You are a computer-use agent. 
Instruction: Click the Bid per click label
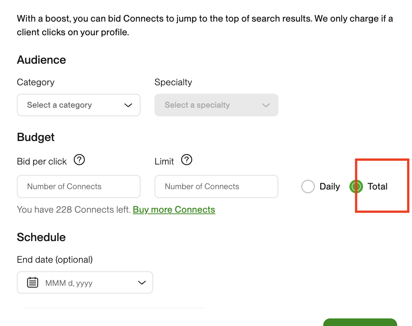click(42, 161)
